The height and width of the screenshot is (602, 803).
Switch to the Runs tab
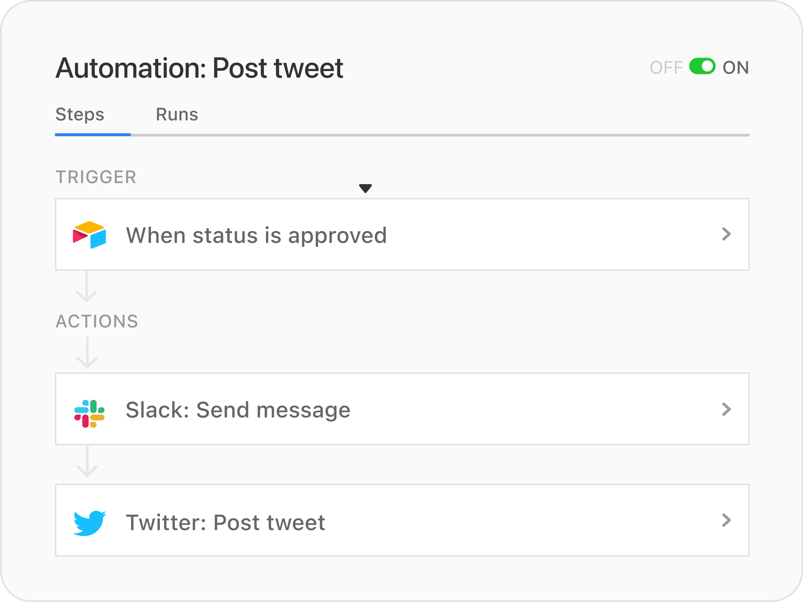(177, 115)
